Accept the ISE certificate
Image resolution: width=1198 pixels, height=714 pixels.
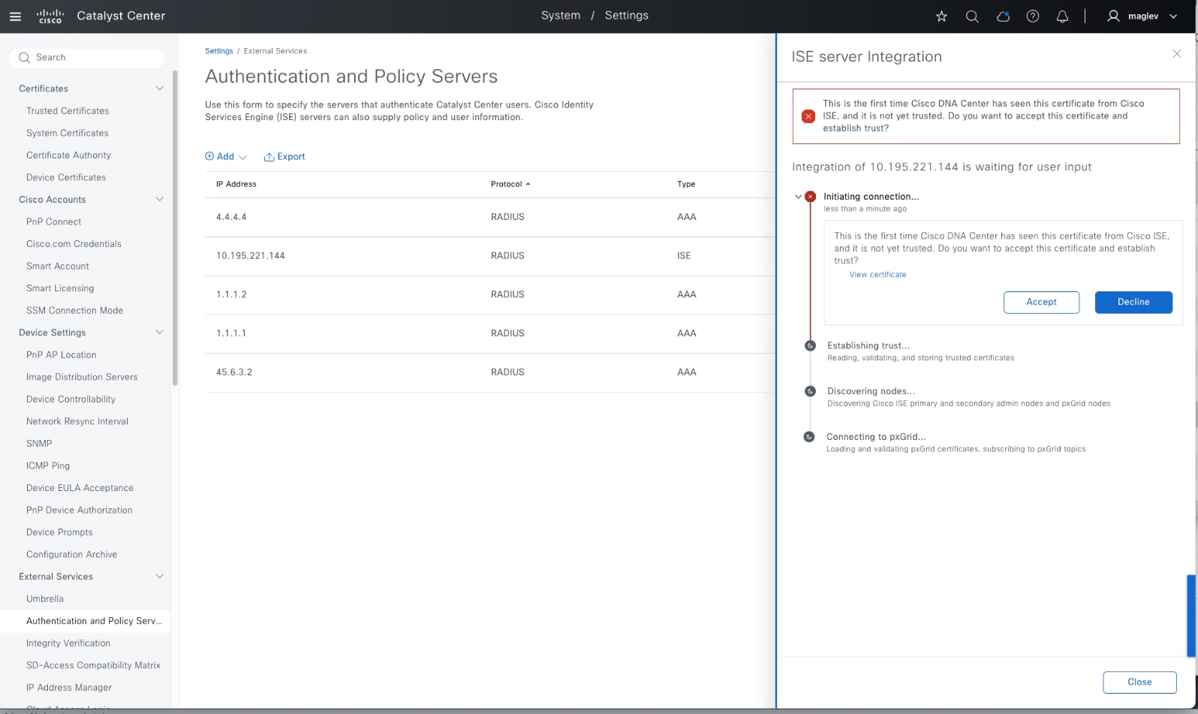coord(1041,302)
